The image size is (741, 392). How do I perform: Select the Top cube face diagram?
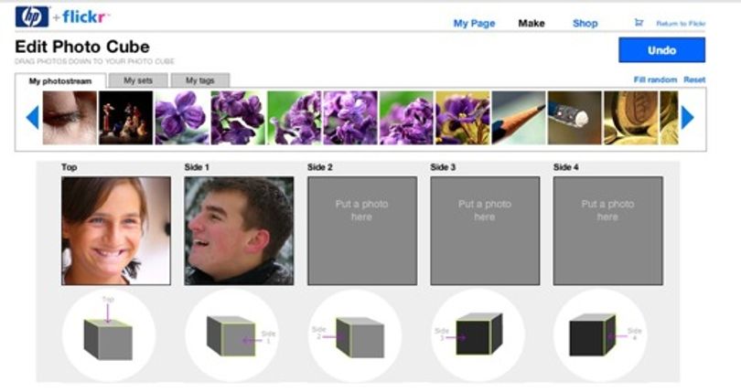[109, 334]
